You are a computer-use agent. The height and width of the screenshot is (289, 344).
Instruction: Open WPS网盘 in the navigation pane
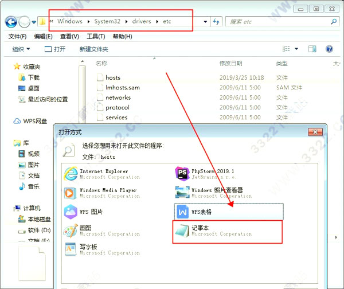(30, 121)
